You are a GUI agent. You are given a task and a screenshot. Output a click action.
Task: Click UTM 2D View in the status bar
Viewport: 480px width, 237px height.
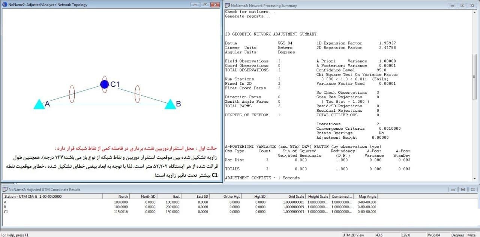point(353,235)
